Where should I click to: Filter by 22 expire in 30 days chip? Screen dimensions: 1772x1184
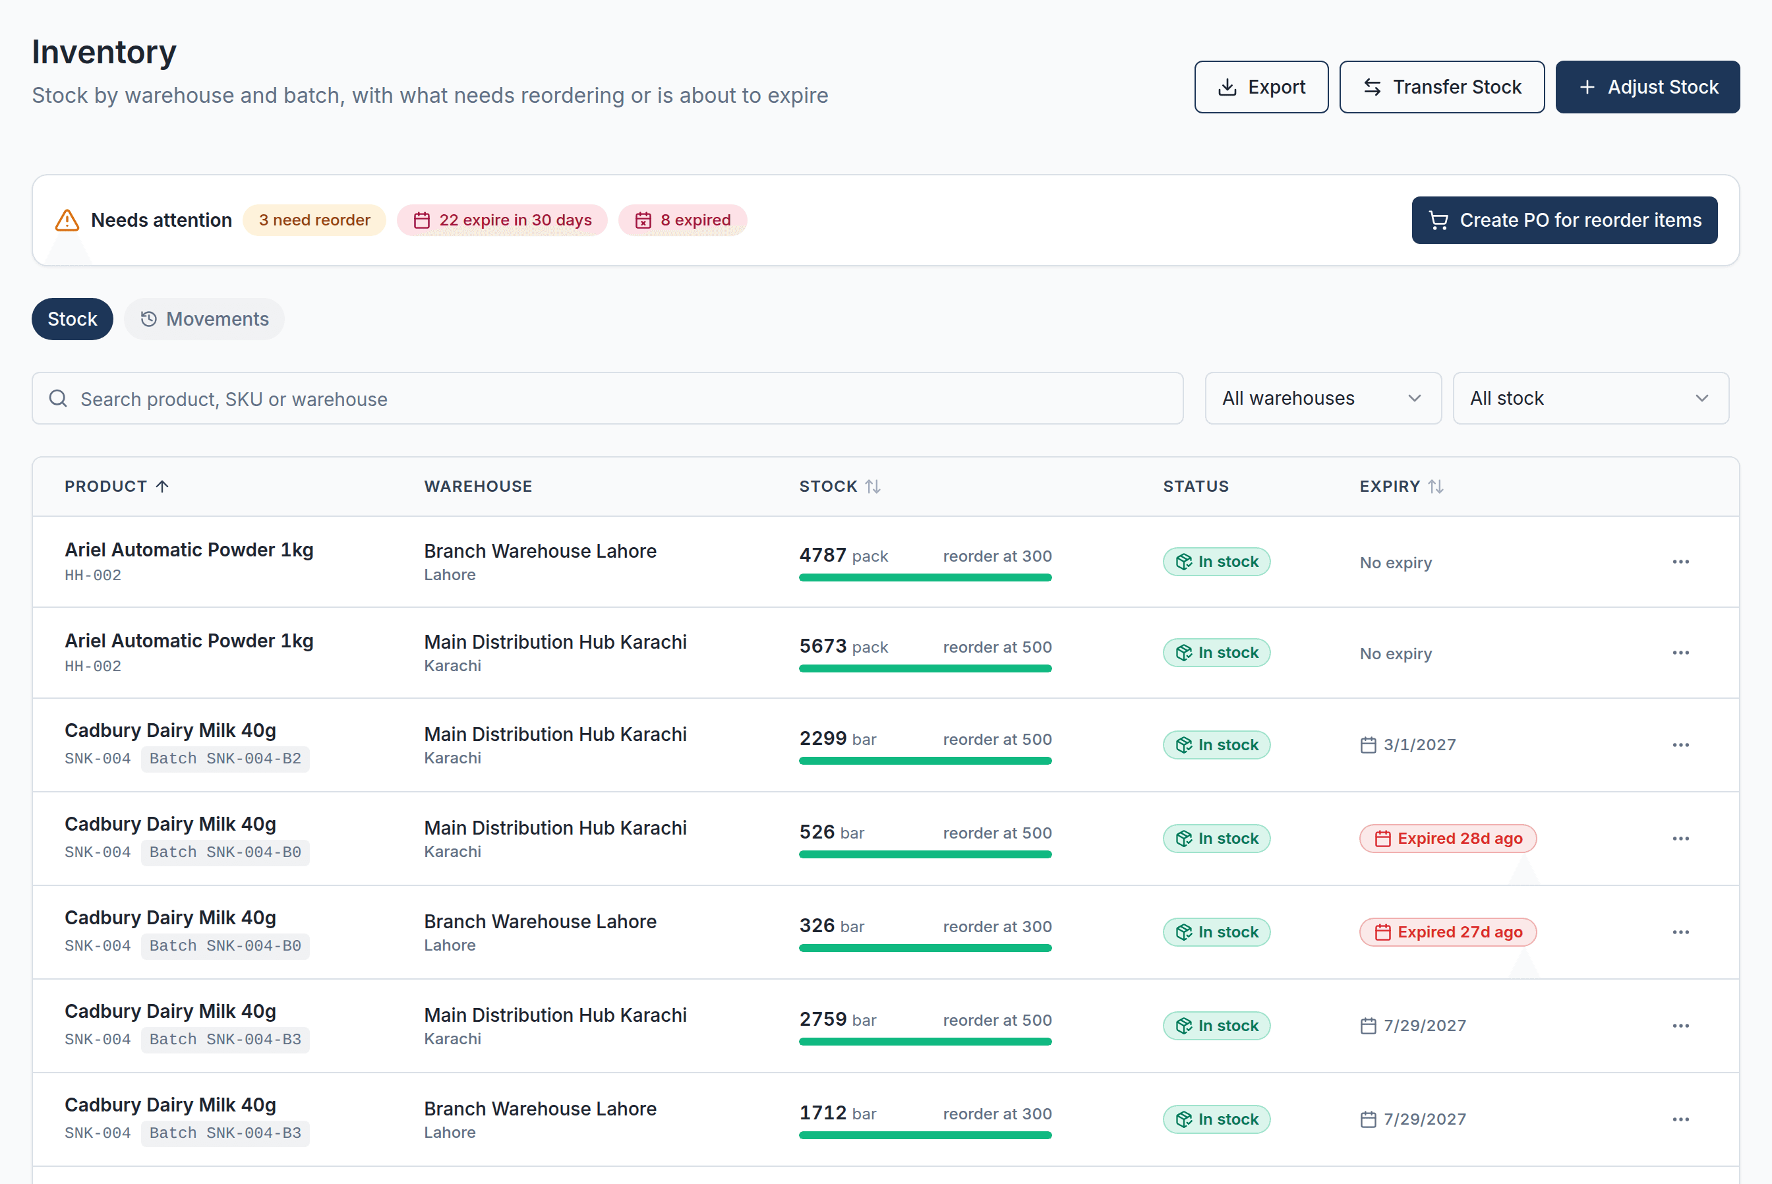pos(502,220)
